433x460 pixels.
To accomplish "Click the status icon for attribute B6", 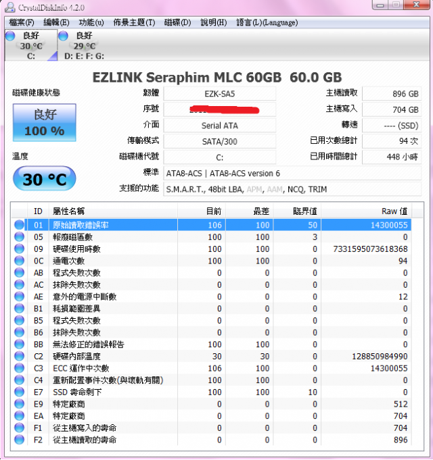I will (19, 332).
